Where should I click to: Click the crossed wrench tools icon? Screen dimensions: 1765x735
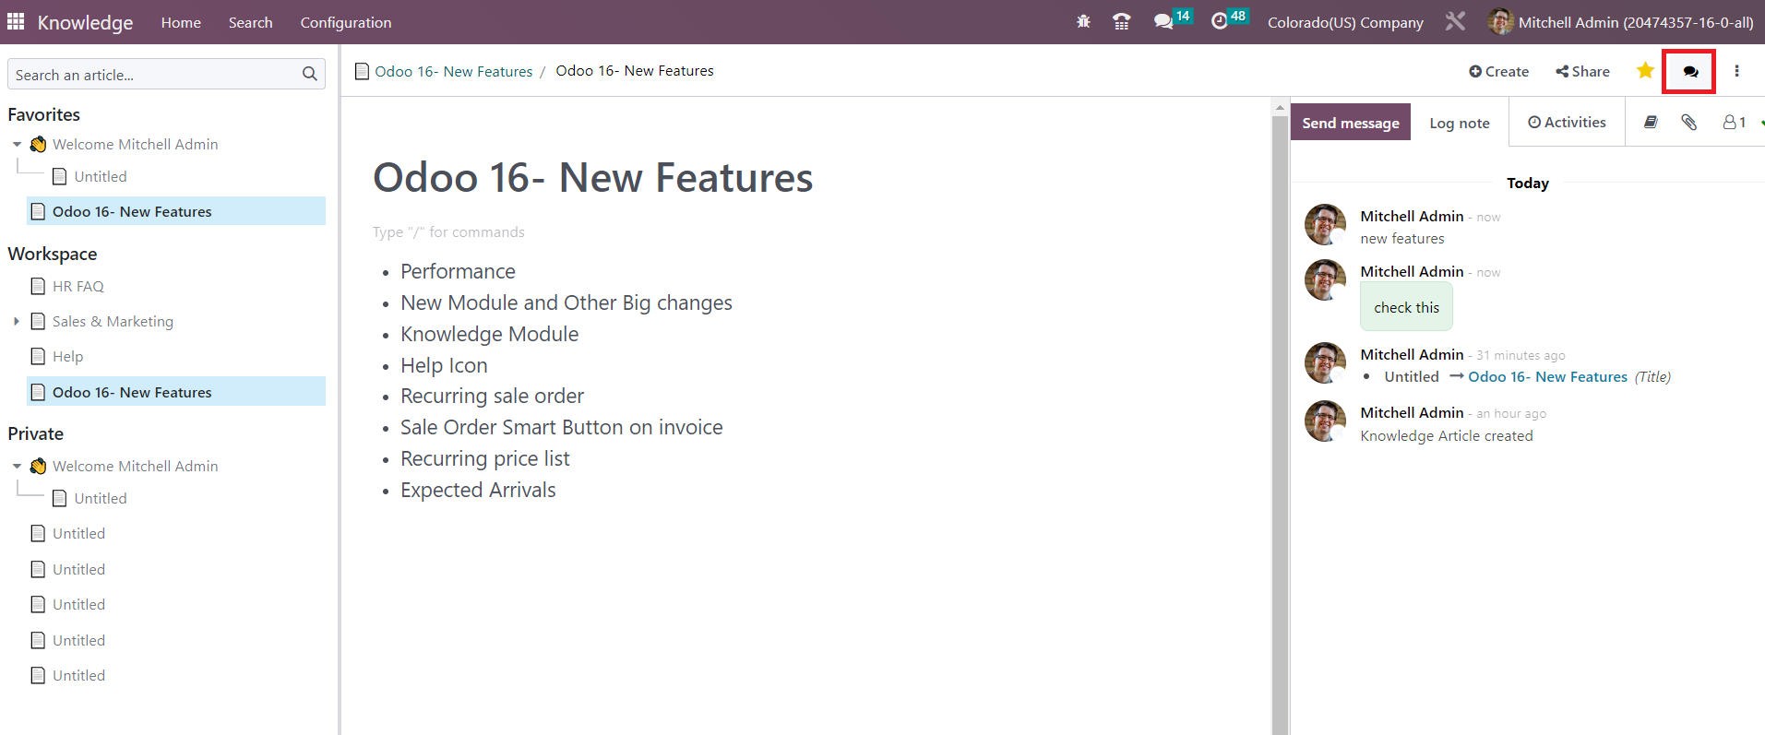coord(1455,21)
